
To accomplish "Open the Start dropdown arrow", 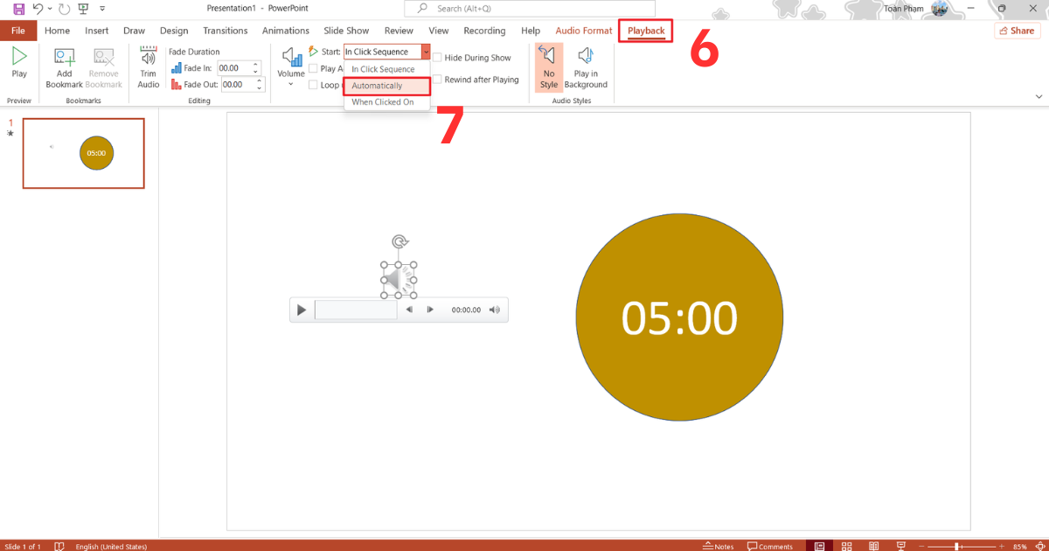I will 426,52.
